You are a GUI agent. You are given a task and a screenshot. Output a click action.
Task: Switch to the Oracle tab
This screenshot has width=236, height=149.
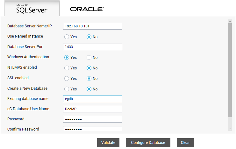pos(87,9)
